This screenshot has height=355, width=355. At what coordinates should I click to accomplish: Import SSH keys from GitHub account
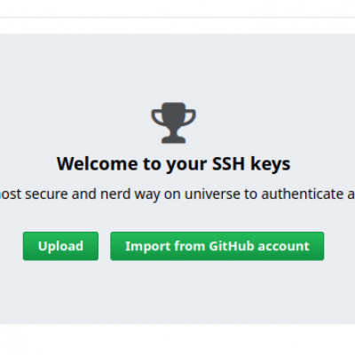point(217,246)
